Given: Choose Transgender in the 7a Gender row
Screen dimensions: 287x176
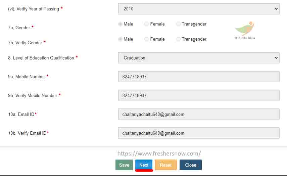Looking at the screenshot, I should click(178, 24).
